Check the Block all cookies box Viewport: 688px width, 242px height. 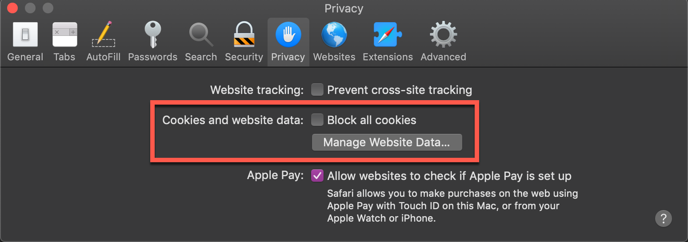pyautogui.click(x=317, y=120)
